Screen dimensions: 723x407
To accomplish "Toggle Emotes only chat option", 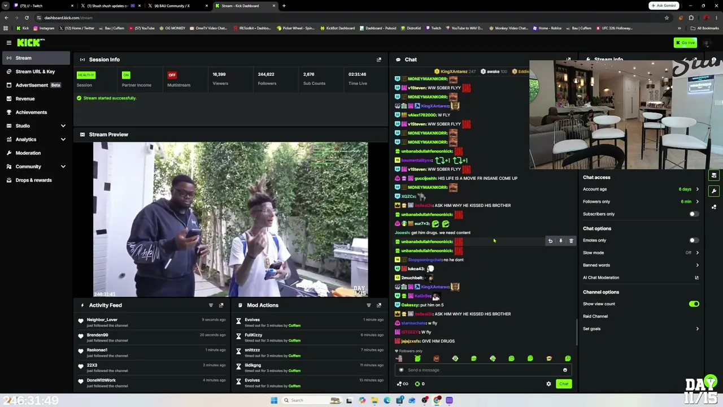I will 694,240.
